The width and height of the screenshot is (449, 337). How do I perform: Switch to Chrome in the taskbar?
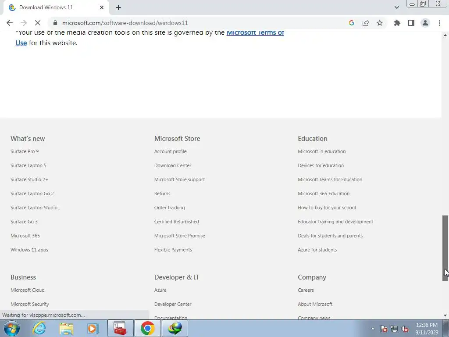coord(148,328)
